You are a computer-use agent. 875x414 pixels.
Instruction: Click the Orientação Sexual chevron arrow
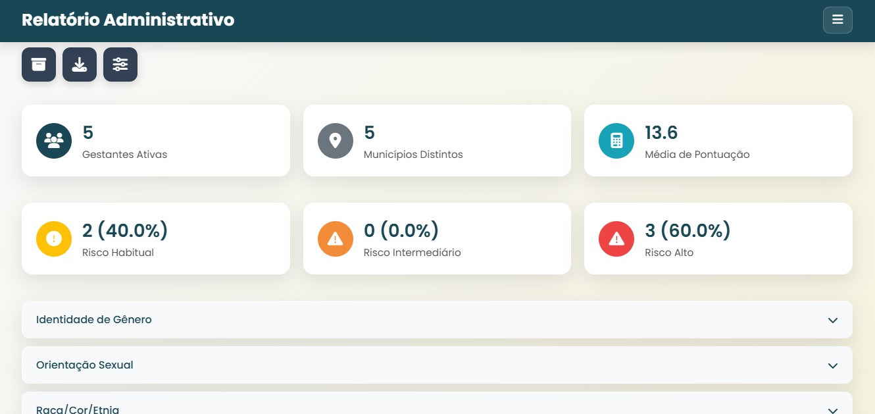(x=833, y=366)
